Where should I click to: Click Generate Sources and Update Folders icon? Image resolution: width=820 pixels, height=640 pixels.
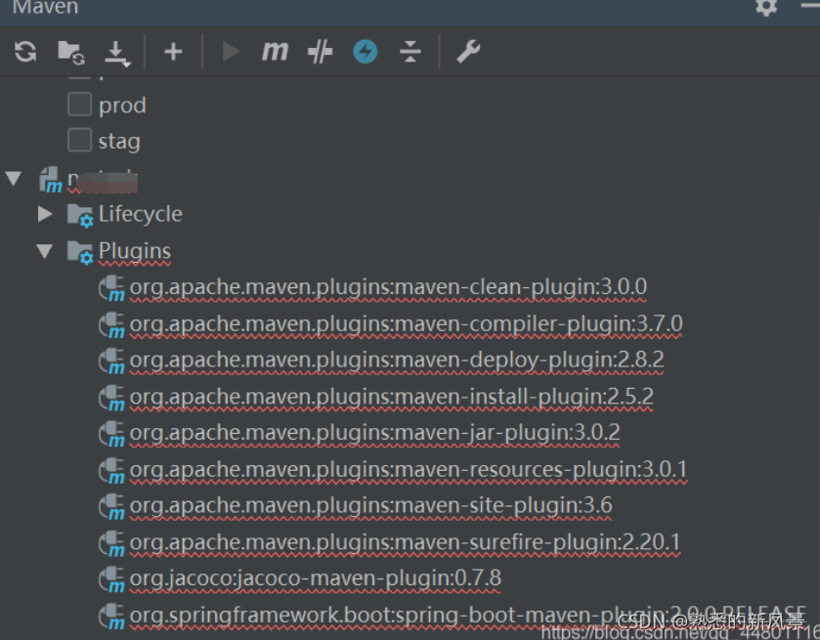(71, 53)
